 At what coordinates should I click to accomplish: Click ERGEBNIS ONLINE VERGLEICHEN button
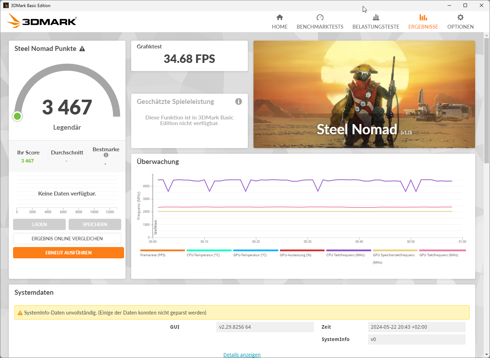point(67,239)
